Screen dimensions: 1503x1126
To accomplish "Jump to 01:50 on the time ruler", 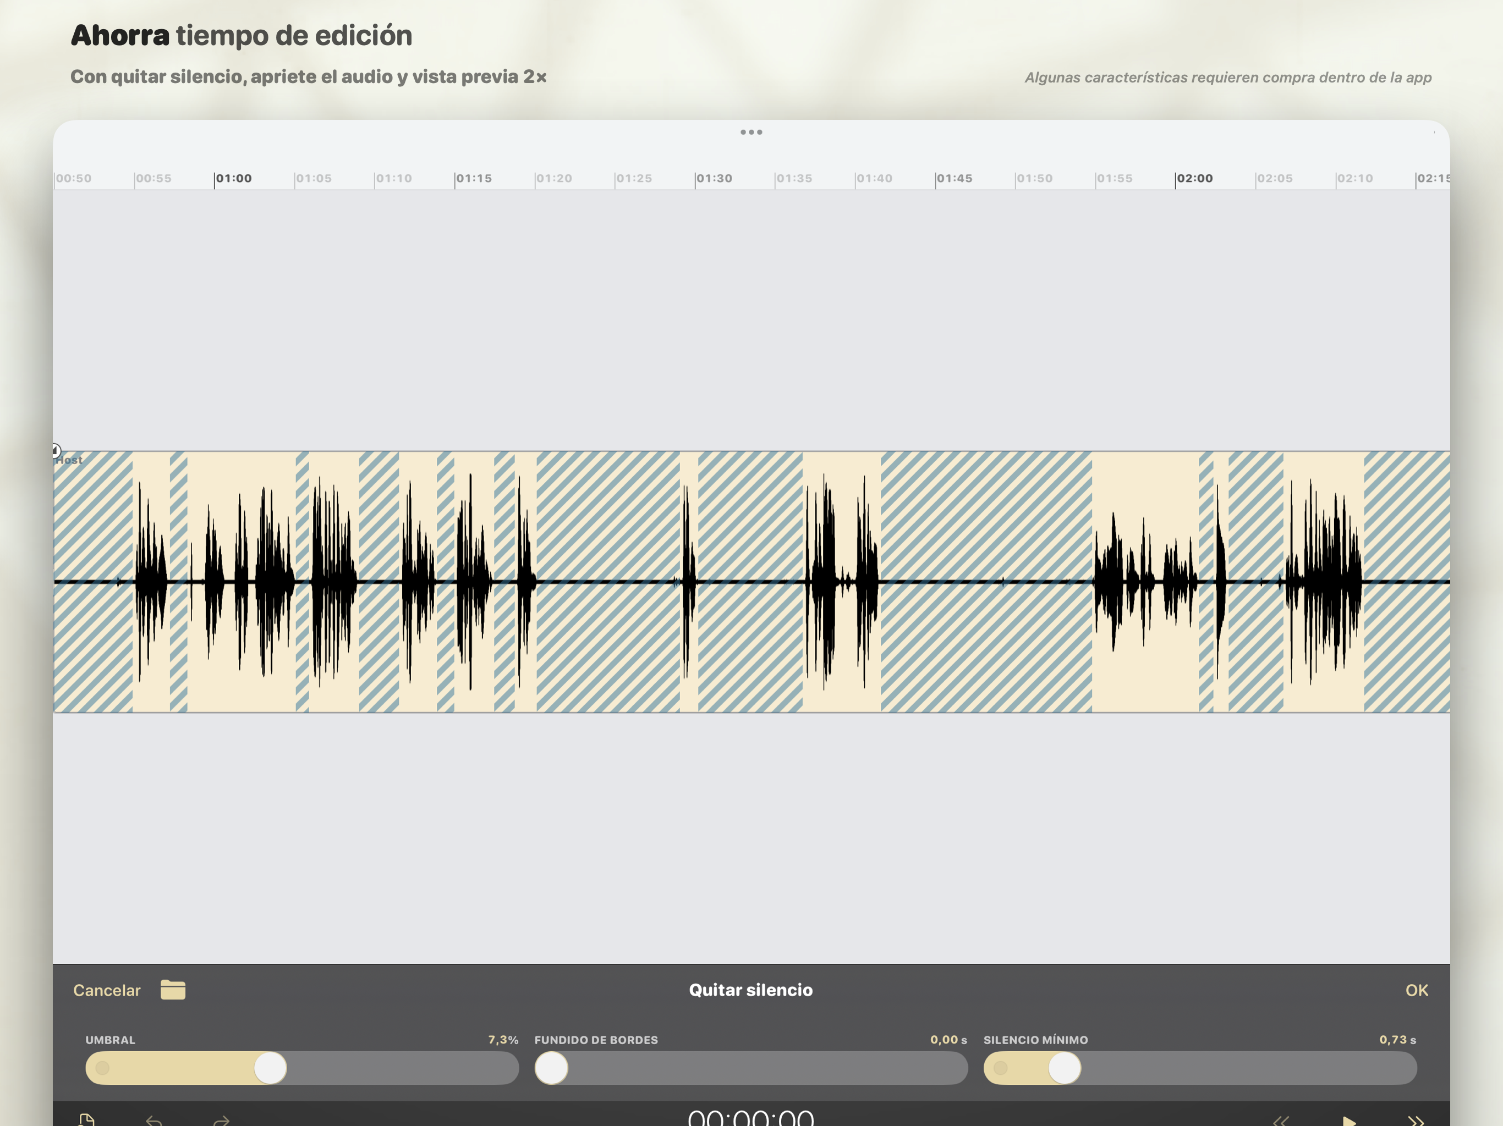I will tap(1035, 179).
